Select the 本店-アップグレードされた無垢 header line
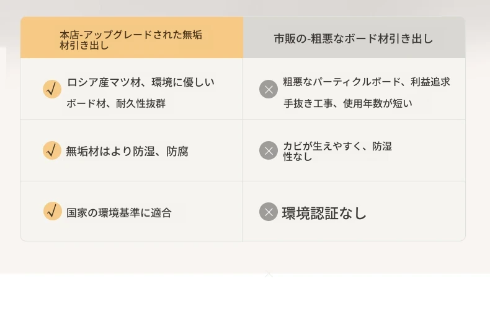 pos(131,35)
